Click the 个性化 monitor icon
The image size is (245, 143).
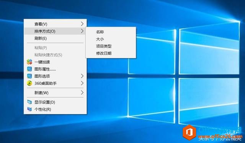[29, 109]
